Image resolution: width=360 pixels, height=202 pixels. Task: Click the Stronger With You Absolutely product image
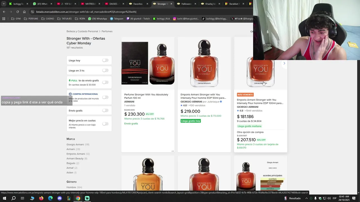click(148, 63)
